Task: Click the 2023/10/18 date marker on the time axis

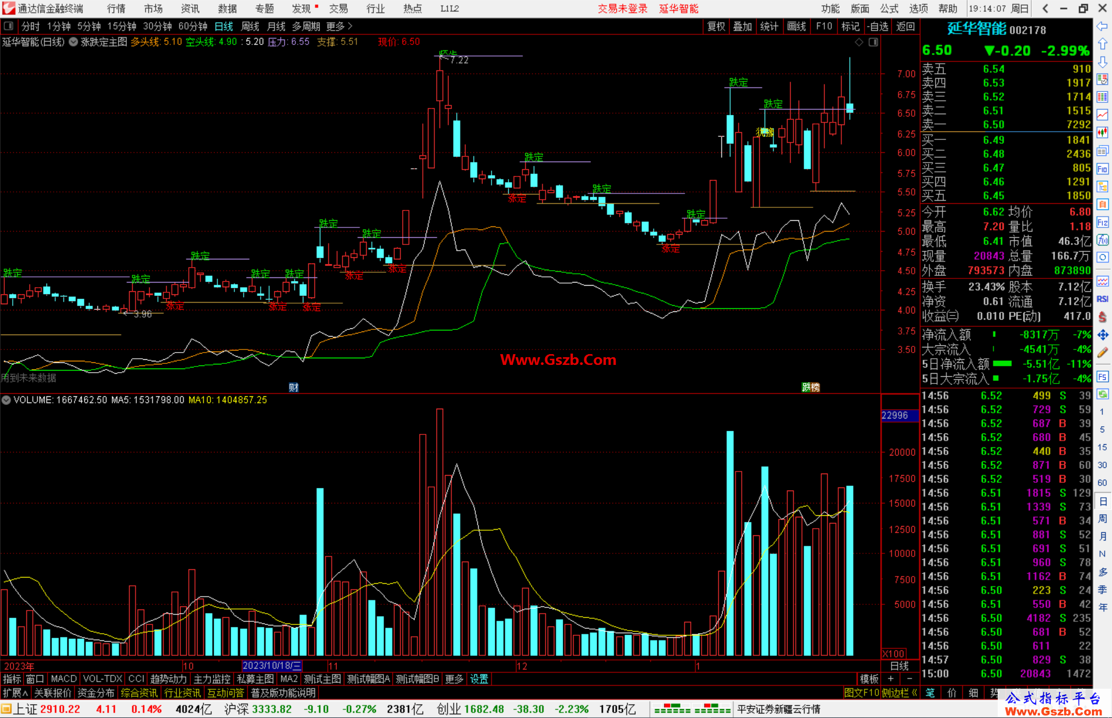Action: [x=272, y=666]
